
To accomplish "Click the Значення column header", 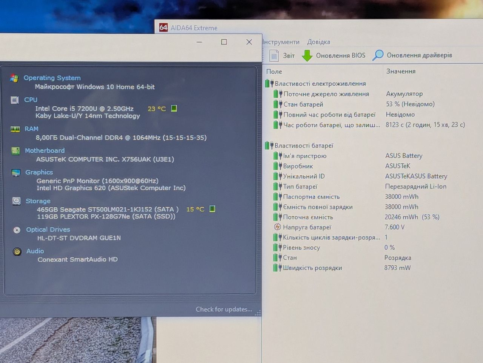I will coord(401,71).
